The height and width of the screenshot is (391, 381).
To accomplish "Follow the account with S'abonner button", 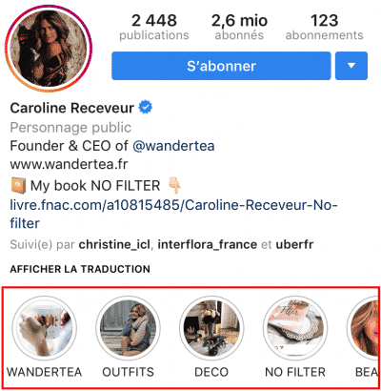I will point(221,66).
